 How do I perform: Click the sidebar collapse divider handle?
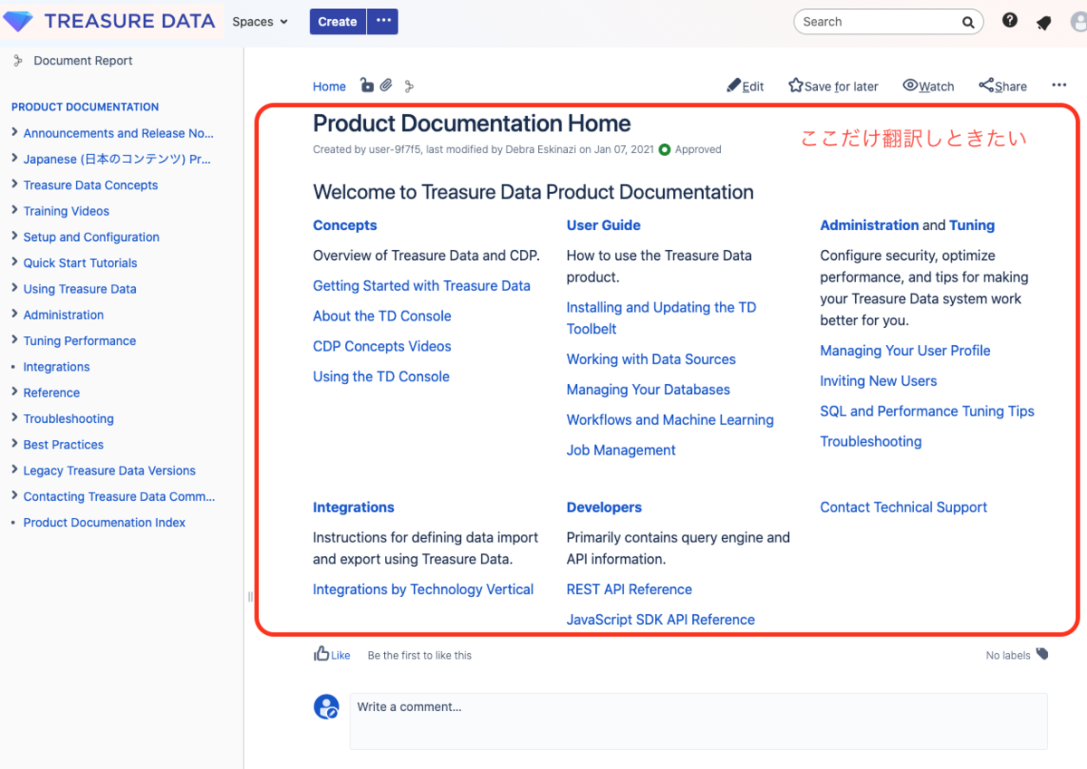point(250,597)
